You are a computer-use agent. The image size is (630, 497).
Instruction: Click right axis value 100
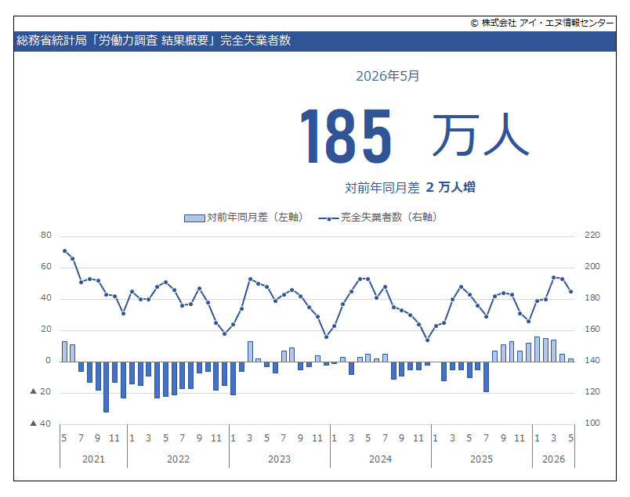(592, 423)
